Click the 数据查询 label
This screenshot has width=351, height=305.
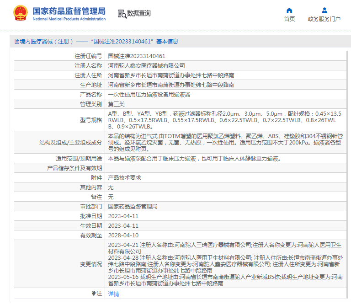(139, 13)
